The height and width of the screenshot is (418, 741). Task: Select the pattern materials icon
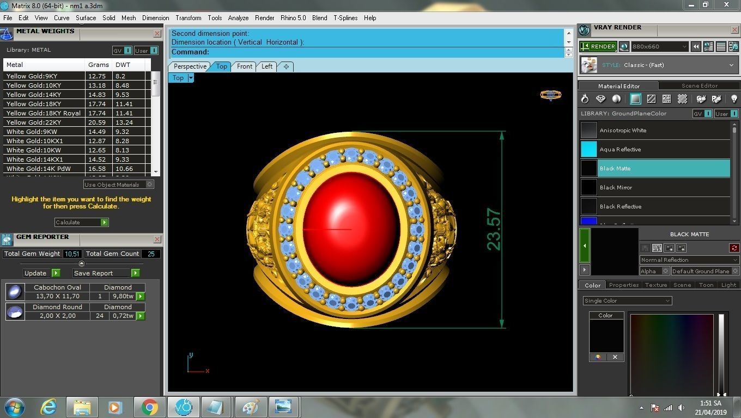pos(666,99)
